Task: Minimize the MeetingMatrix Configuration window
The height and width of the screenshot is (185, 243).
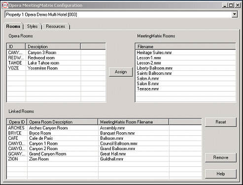Action: (x=225, y=5)
